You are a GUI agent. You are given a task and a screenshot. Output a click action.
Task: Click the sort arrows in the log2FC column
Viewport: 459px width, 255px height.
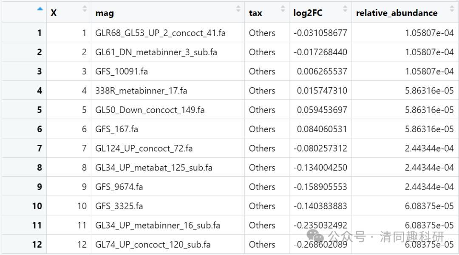[x=345, y=9]
